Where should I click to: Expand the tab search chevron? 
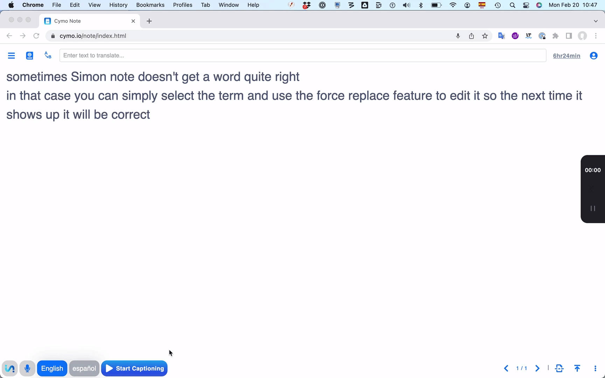596,21
